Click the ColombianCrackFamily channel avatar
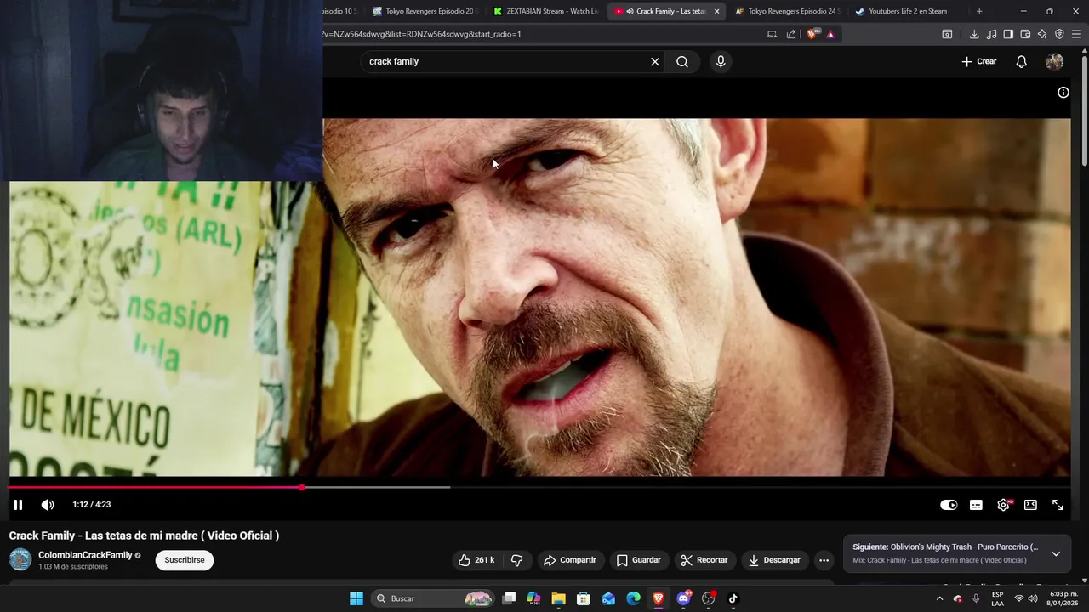The image size is (1089, 612). [20, 559]
